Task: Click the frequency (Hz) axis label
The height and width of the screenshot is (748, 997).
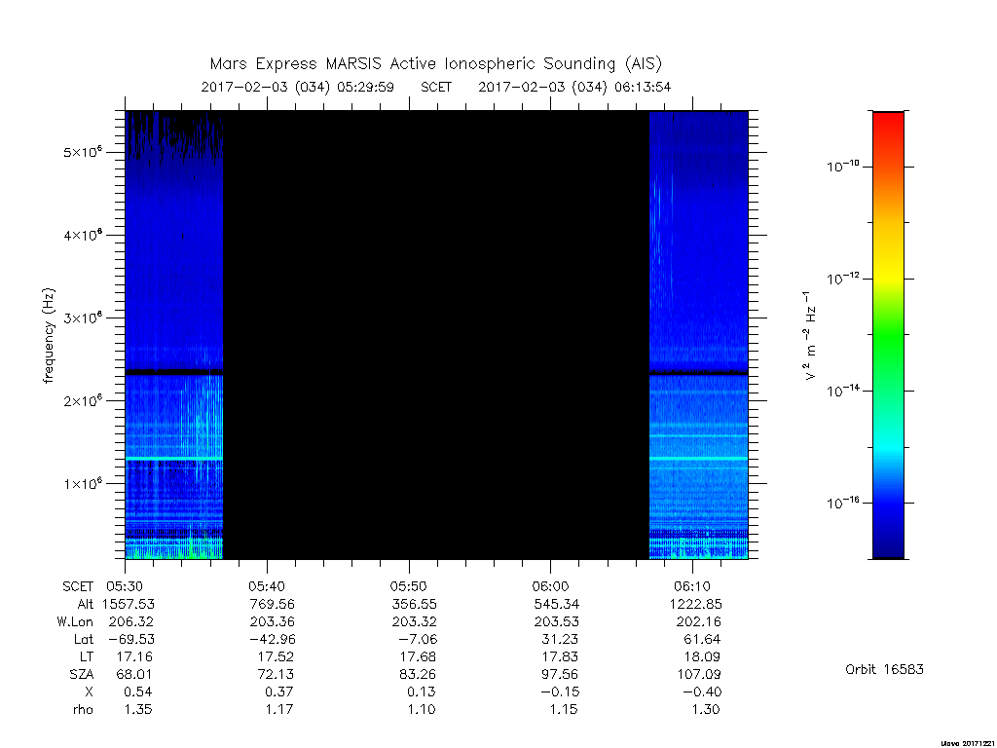Action: pos(49,335)
